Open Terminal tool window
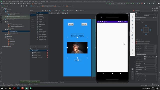 coord(5,84)
